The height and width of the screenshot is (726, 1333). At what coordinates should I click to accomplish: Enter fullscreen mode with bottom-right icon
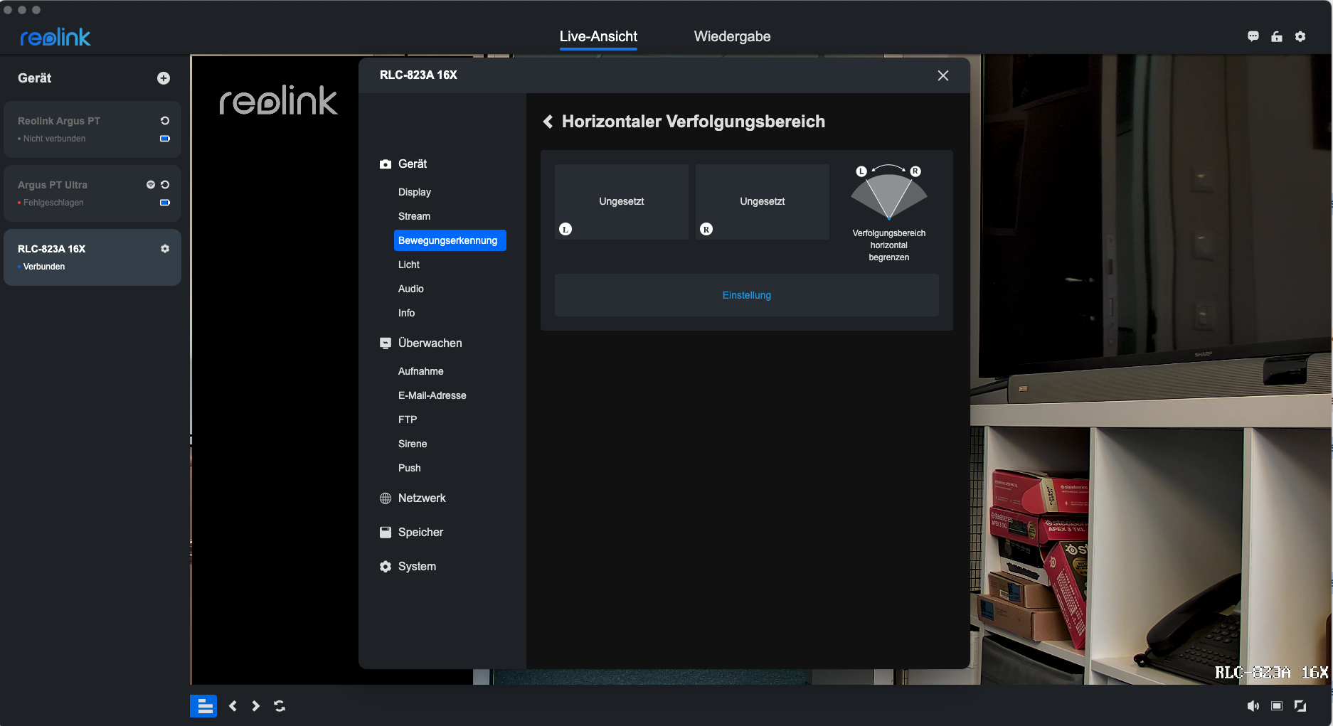pyautogui.click(x=1300, y=706)
